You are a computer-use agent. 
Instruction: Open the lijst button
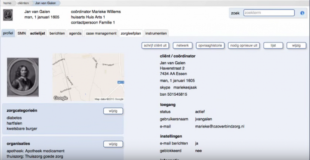click(273, 45)
